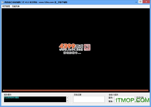Click the game loading progress bar
Viewport: 151px width, 107px height.
pos(76,91)
